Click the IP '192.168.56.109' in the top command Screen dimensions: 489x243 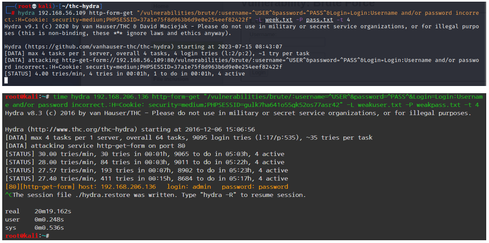tap(62, 13)
